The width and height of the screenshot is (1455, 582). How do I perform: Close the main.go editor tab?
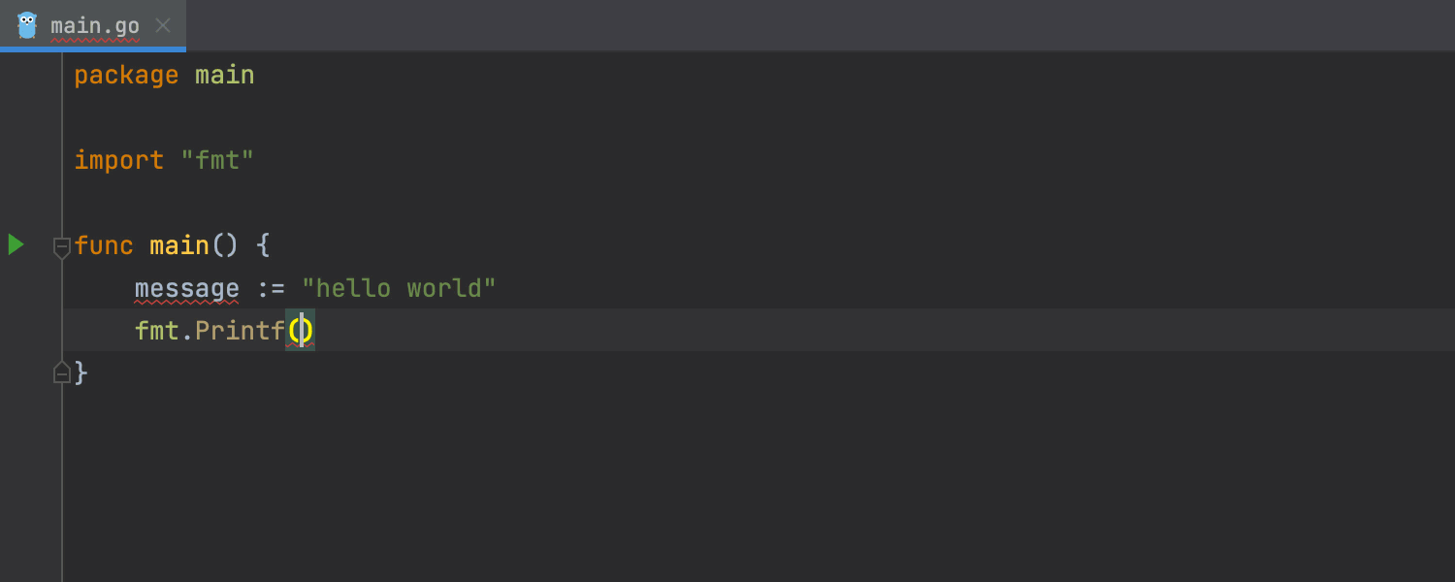(x=163, y=25)
